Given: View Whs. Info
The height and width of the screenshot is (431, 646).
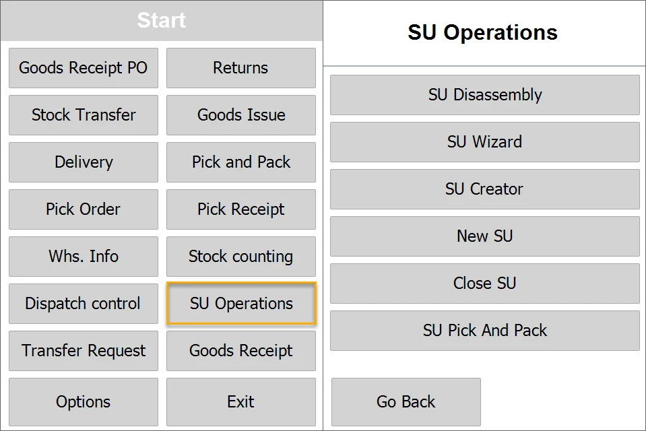Looking at the screenshot, I should coord(84,257).
